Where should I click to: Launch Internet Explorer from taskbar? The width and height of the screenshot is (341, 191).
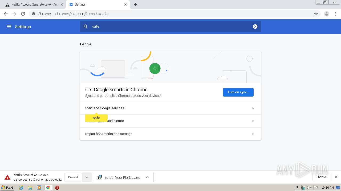pyautogui.click(x=21, y=188)
